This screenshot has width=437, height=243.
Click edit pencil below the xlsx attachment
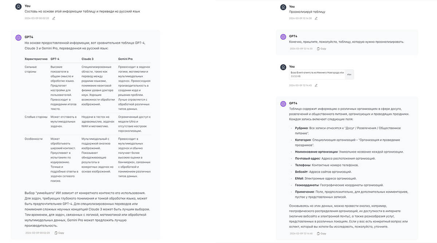click(x=316, y=85)
